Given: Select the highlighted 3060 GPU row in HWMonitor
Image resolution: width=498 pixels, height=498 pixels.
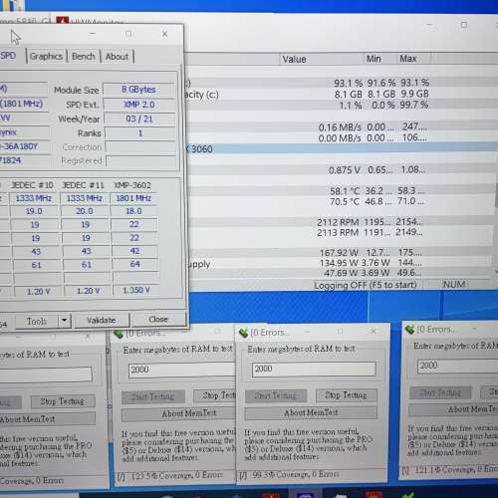Looking at the screenshot, I should [342, 148].
